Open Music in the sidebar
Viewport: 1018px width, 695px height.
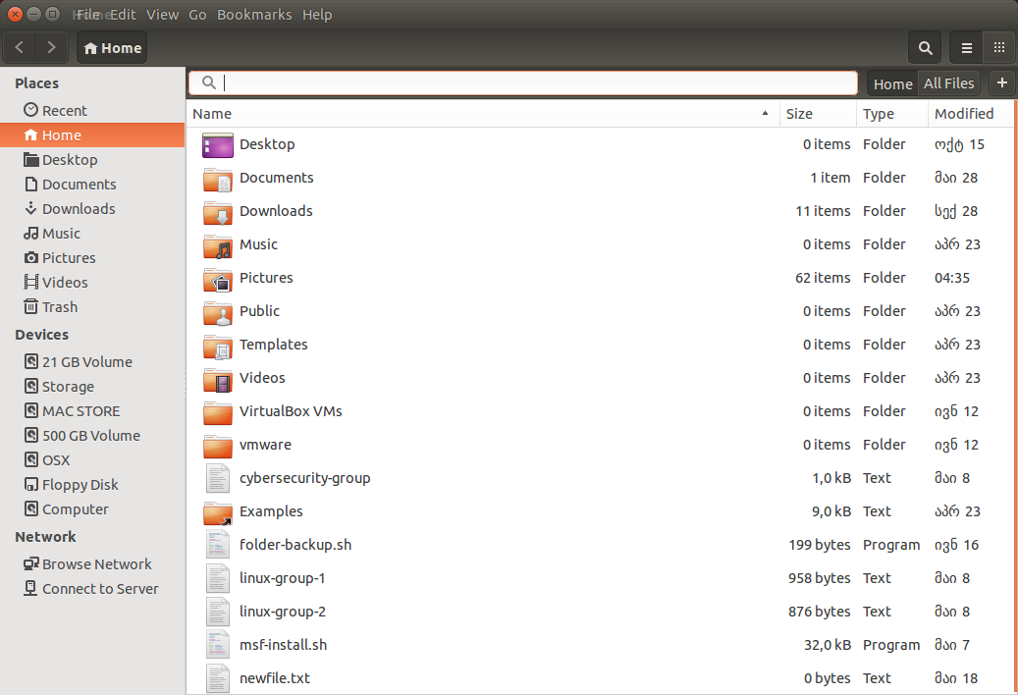tap(92, 233)
